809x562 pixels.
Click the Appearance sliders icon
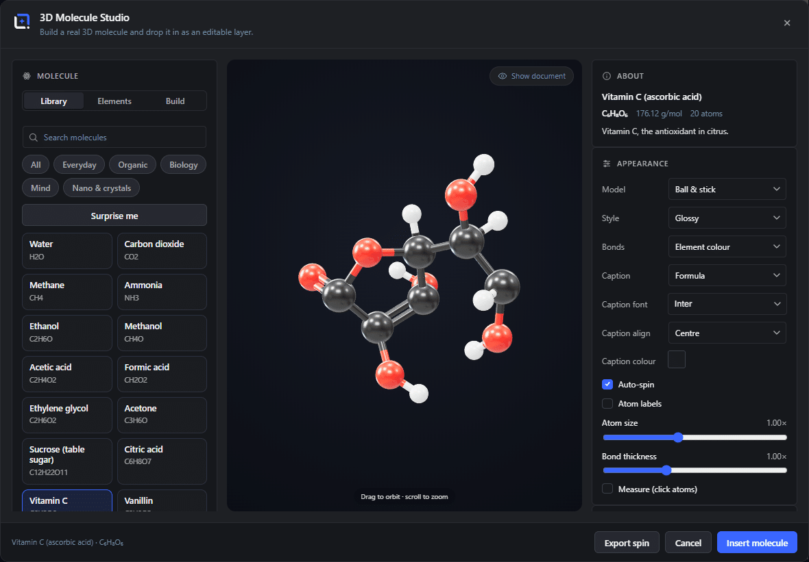607,164
